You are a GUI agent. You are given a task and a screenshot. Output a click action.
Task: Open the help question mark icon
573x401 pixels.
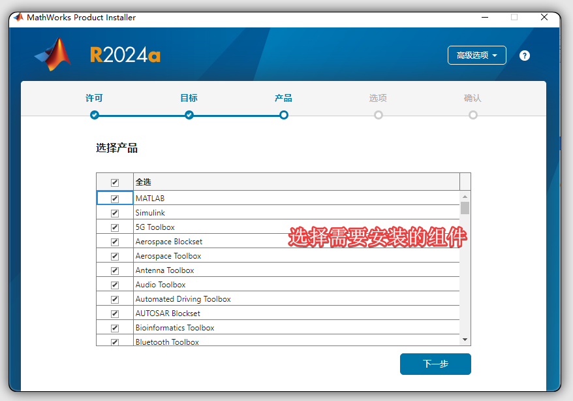pyautogui.click(x=525, y=56)
